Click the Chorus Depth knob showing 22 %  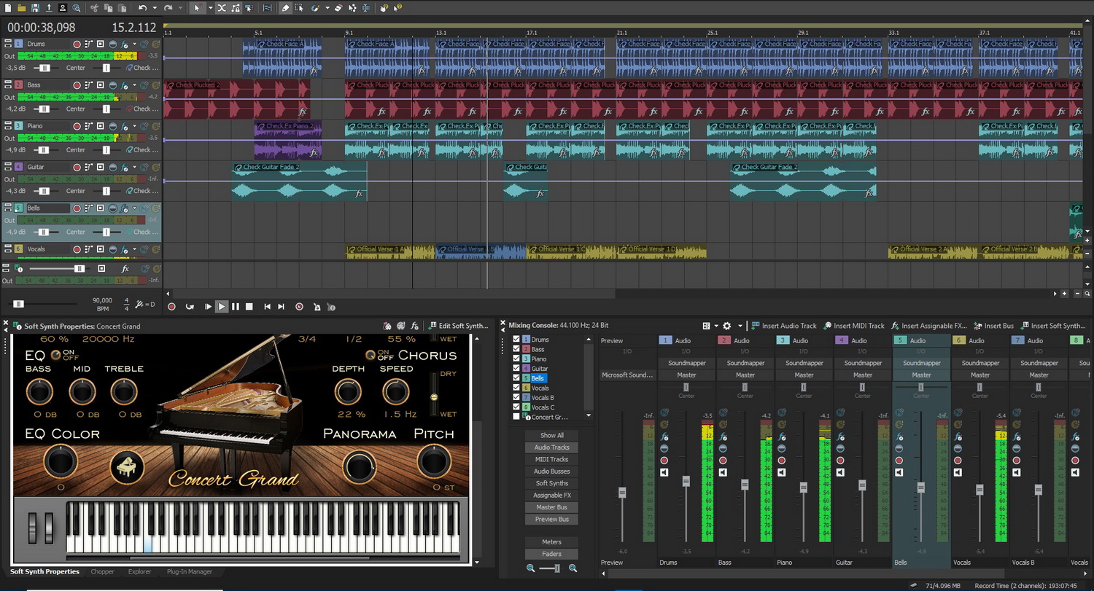coord(348,392)
